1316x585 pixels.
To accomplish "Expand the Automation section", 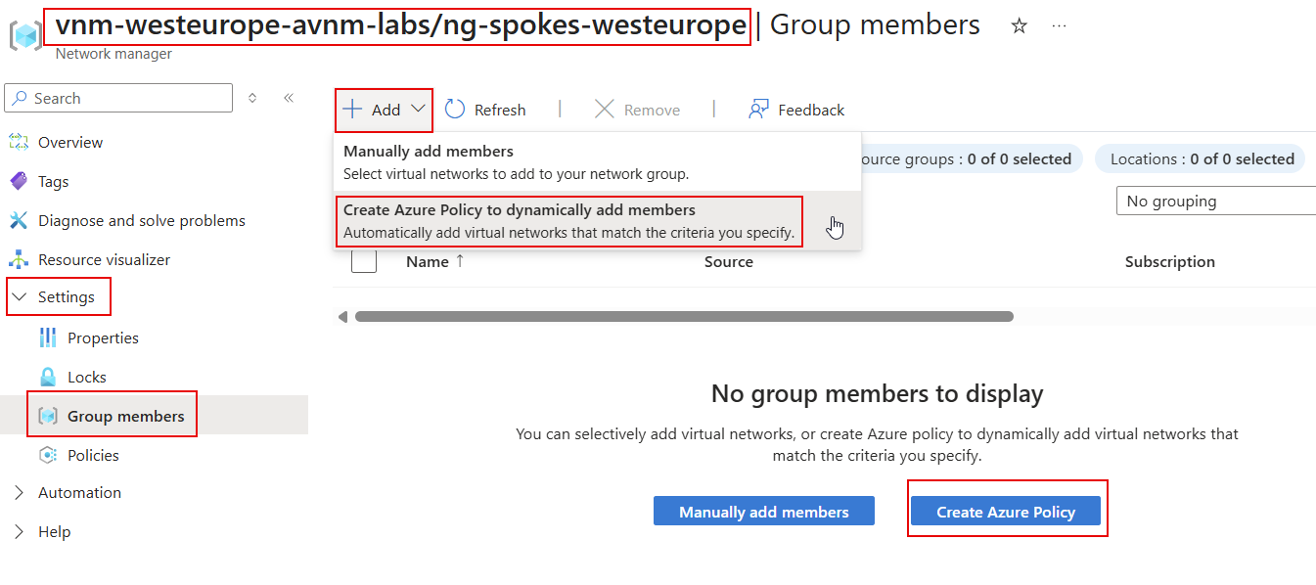I will pos(78,492).
